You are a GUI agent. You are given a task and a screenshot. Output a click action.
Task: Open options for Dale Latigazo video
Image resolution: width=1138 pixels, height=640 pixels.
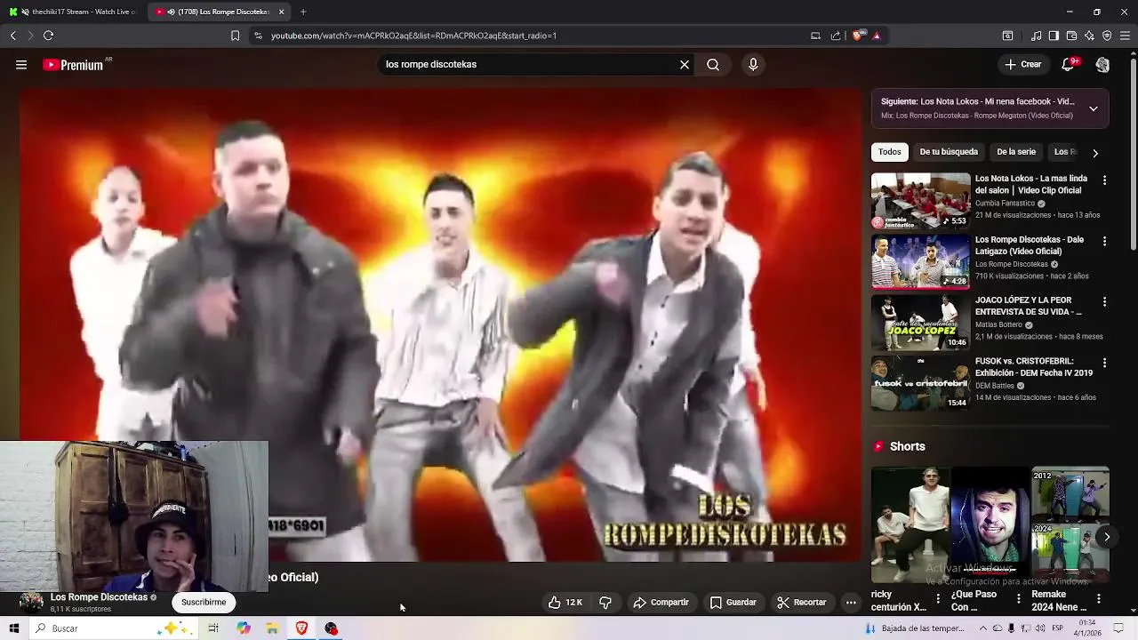(x=1105, y=241)
